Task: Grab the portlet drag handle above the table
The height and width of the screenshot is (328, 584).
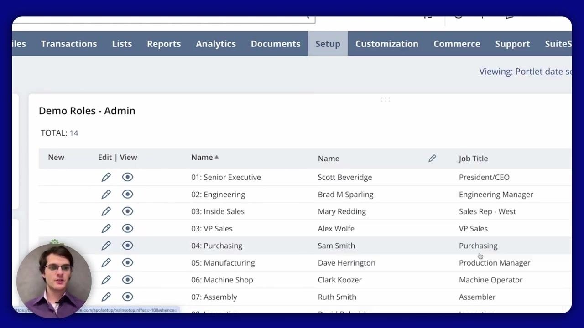Action: coord(386,99)
